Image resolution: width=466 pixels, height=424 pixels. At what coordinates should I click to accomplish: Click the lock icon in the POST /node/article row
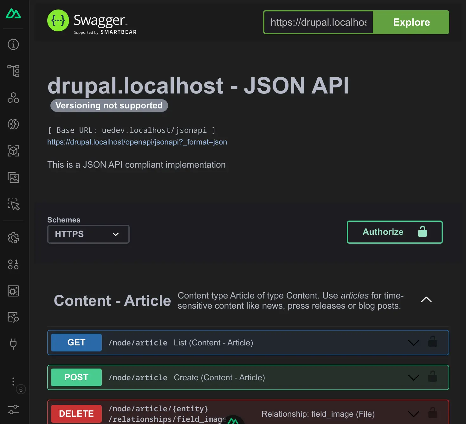coord(433,377)
